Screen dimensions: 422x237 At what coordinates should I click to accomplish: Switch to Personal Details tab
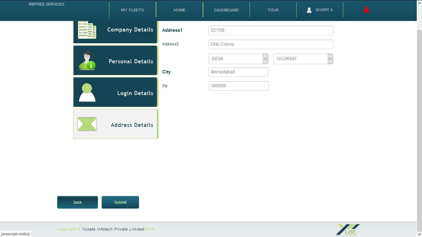coord(116,60)
